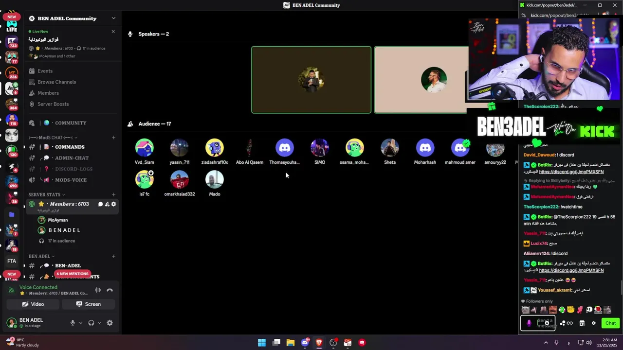
Task: Add a channel to BEN ADEL category
Action: (113, 256)
